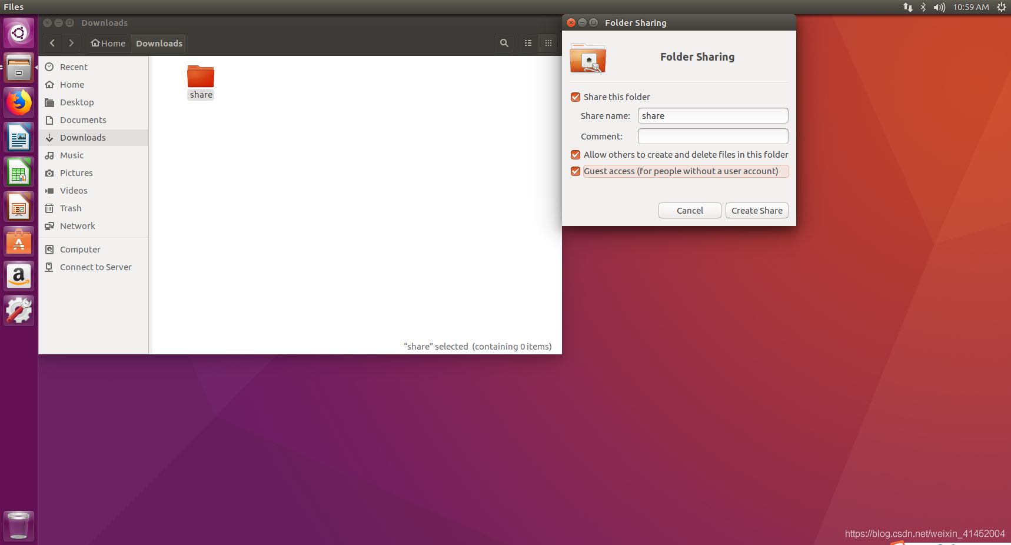Open the Amazon launcher icon
1011x545 pixels.
pos(19,277)
